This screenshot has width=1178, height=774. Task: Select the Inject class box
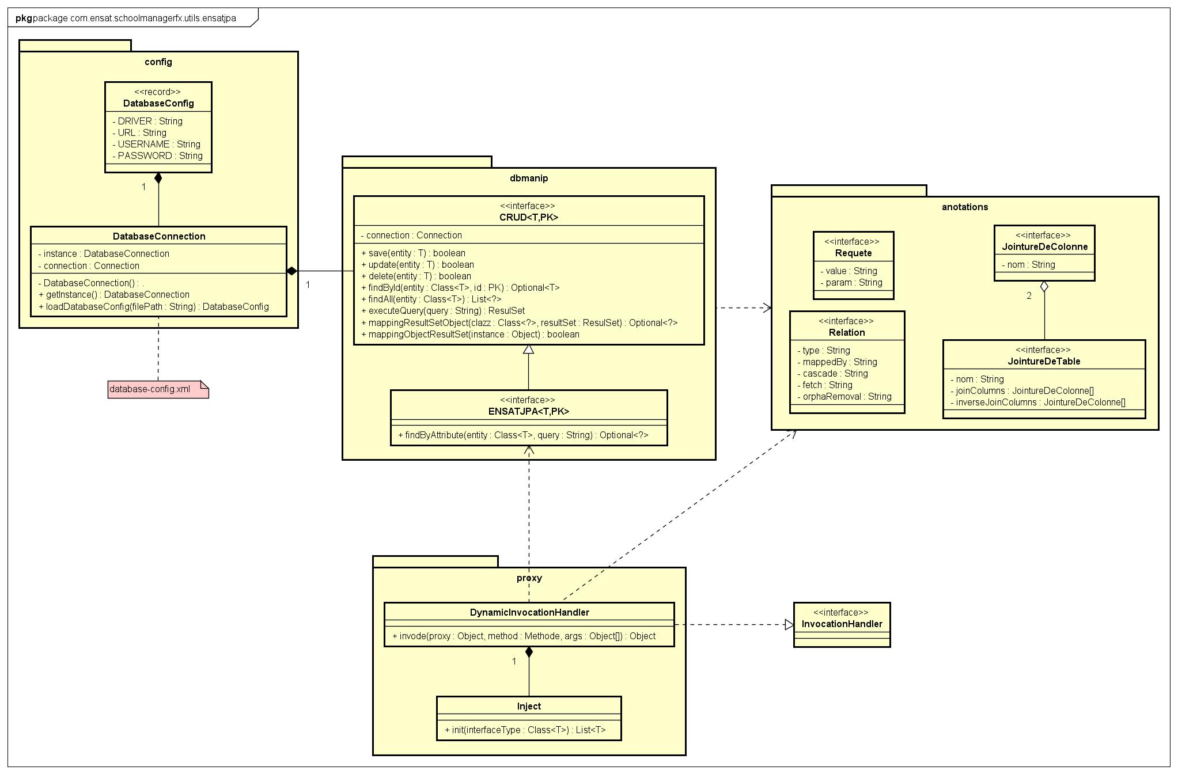tap(529, 707)
